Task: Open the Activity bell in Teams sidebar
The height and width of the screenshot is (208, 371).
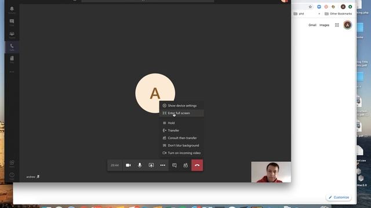Action: (x=12, y=10)
